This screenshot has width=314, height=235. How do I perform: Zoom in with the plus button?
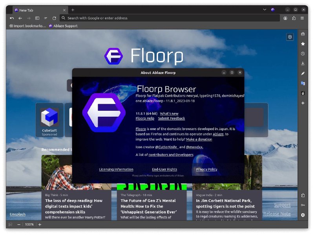(x=40, y=224)
